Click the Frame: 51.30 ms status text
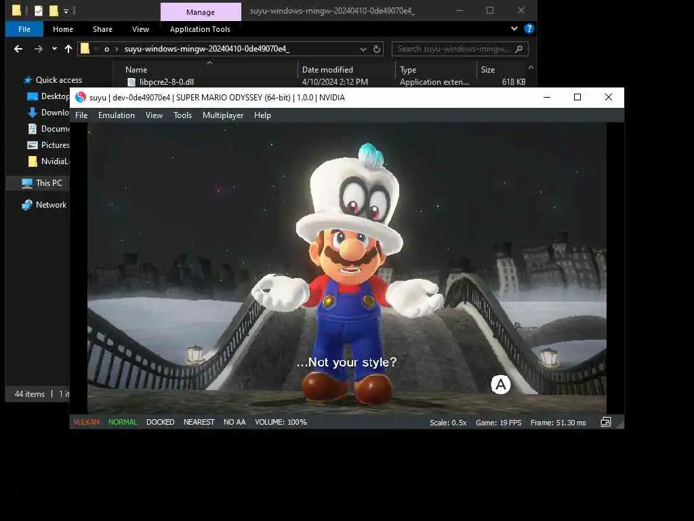This screenshot has width=694, height=521. 558,423
